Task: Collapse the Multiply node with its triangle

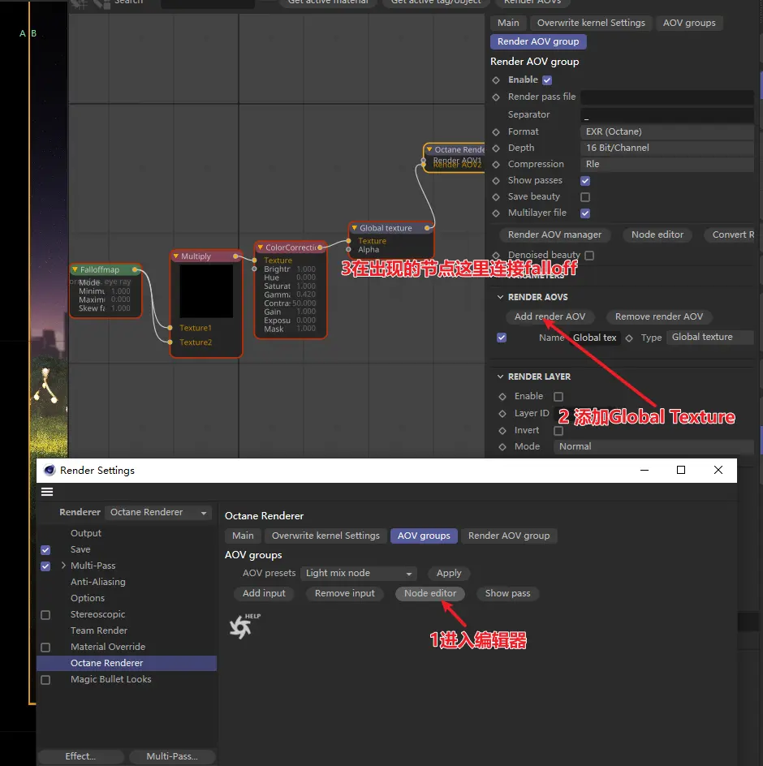Action: pos(175,256)
